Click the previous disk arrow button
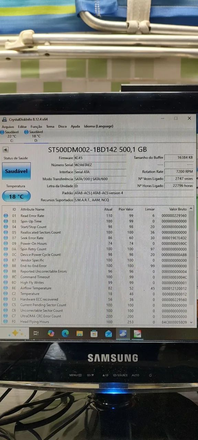The image size is (198, 440). click(5, 150)
